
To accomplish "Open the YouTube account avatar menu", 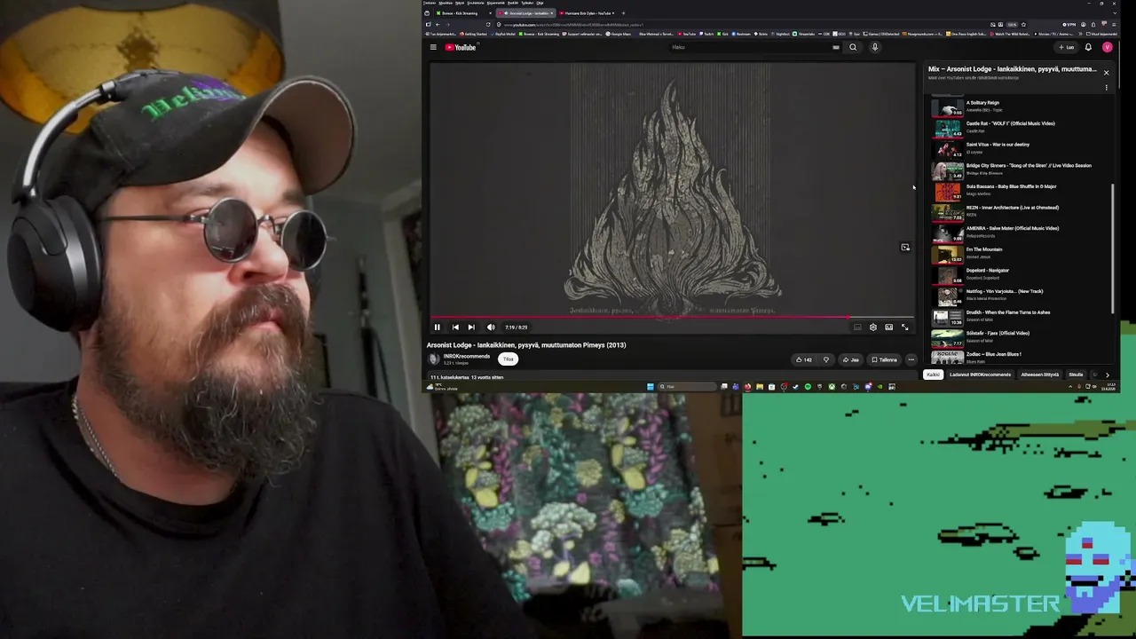I will coord(1107,47).
